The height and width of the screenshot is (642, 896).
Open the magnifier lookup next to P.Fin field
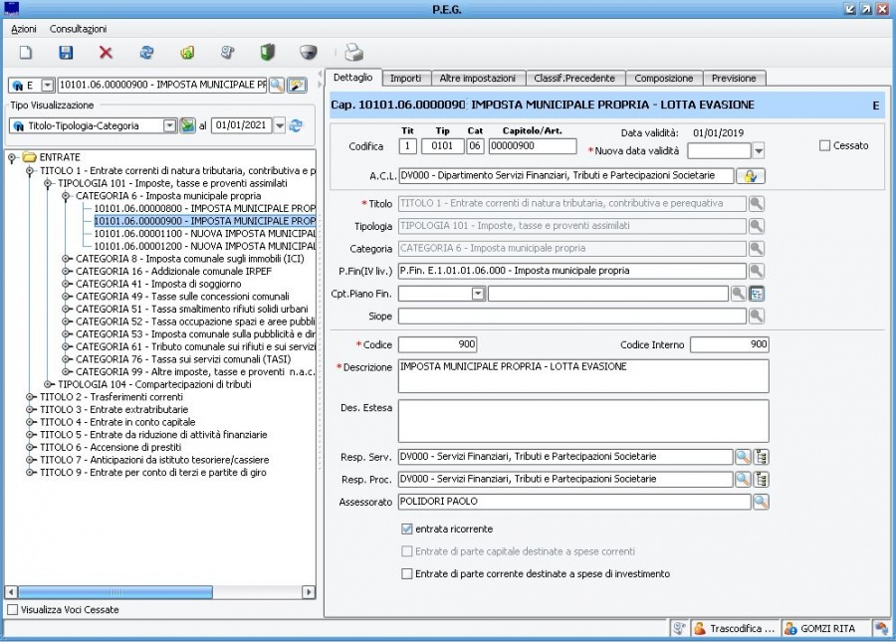coord(757,271)
